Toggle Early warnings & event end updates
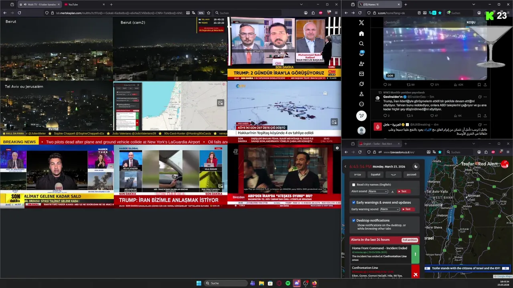513x288 pixels. (x=353, y=202)
